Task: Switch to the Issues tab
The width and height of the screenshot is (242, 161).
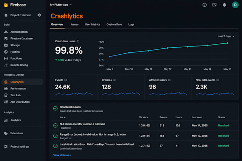Action: [75, 24]
